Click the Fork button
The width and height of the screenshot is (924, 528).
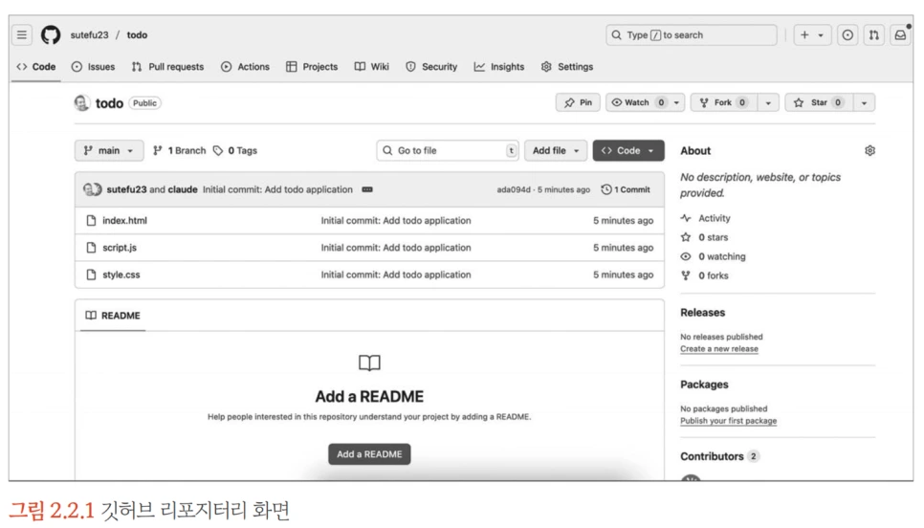[724, 102]
